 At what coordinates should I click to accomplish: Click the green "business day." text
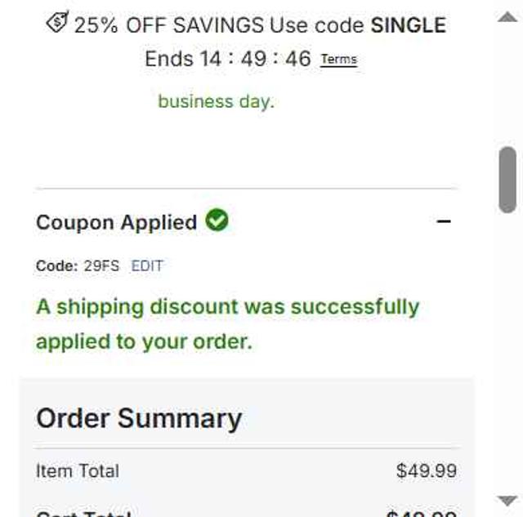pos(216,102)
